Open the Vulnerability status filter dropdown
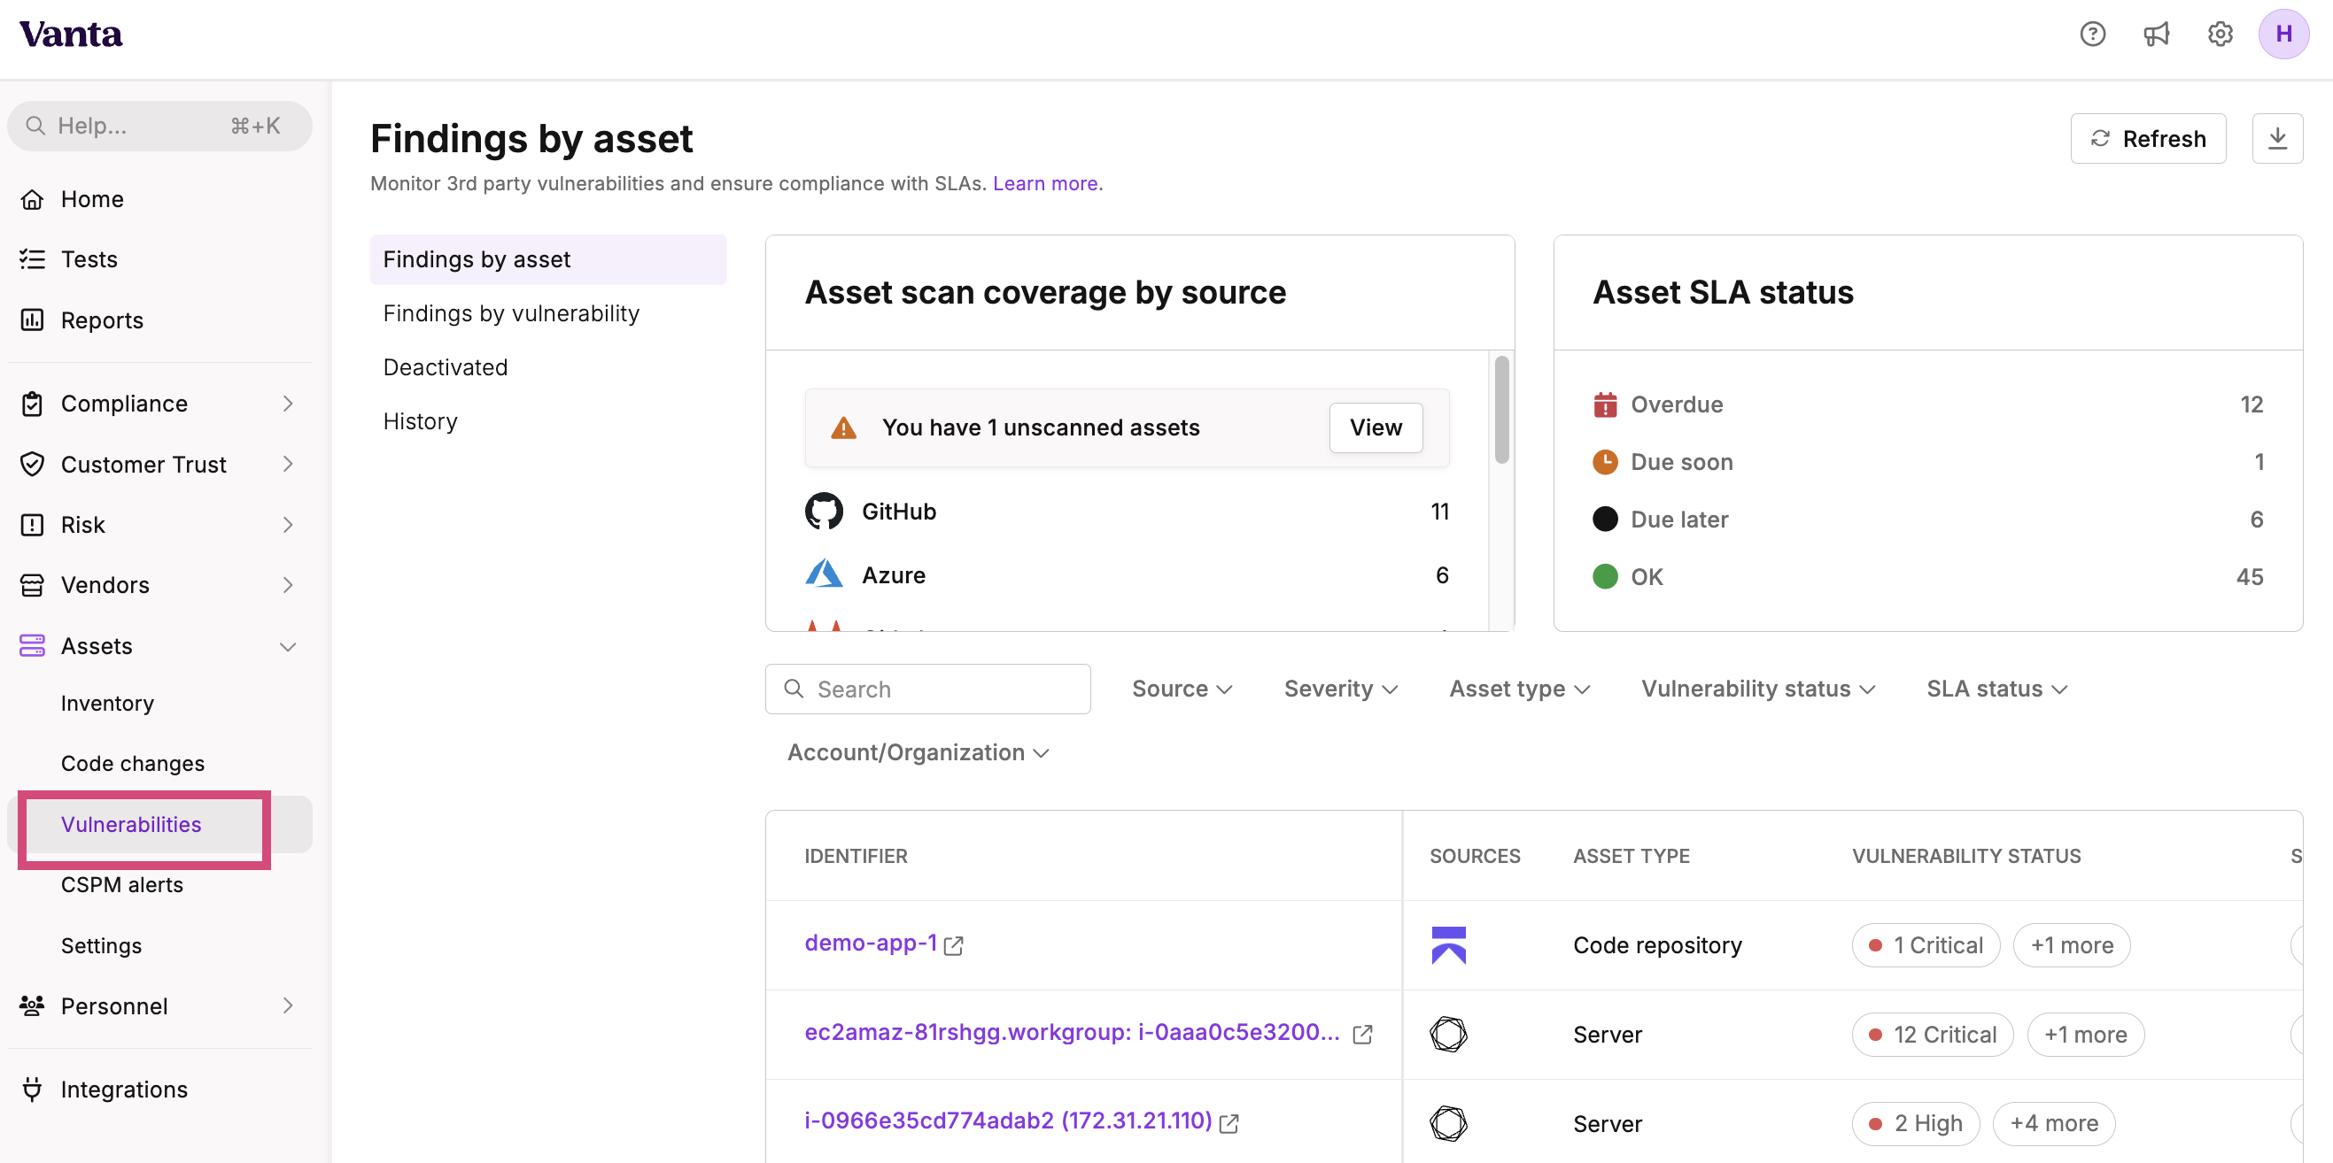2333x1163 pixels. (1758, 689)
